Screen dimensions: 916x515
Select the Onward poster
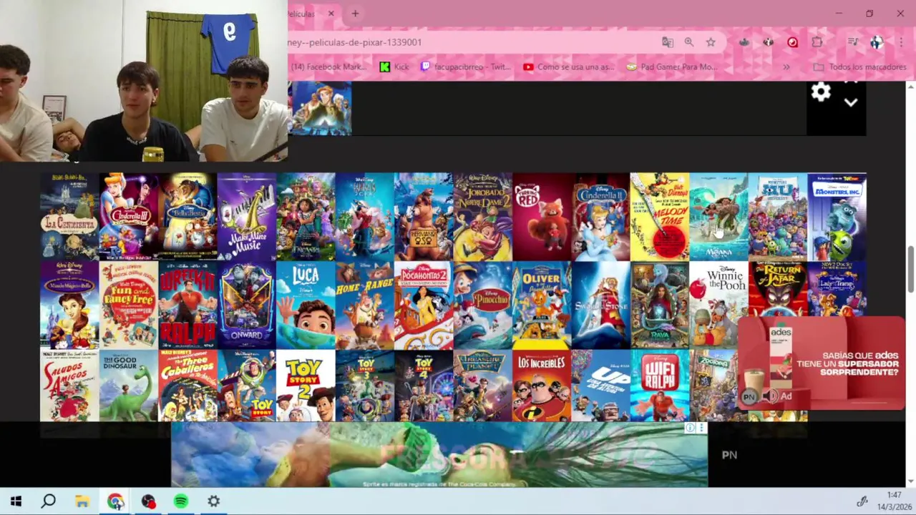pos(246,305)
